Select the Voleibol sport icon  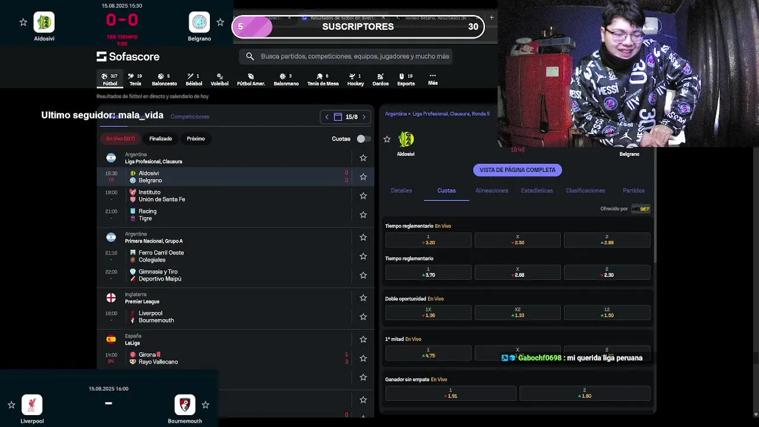219,79
